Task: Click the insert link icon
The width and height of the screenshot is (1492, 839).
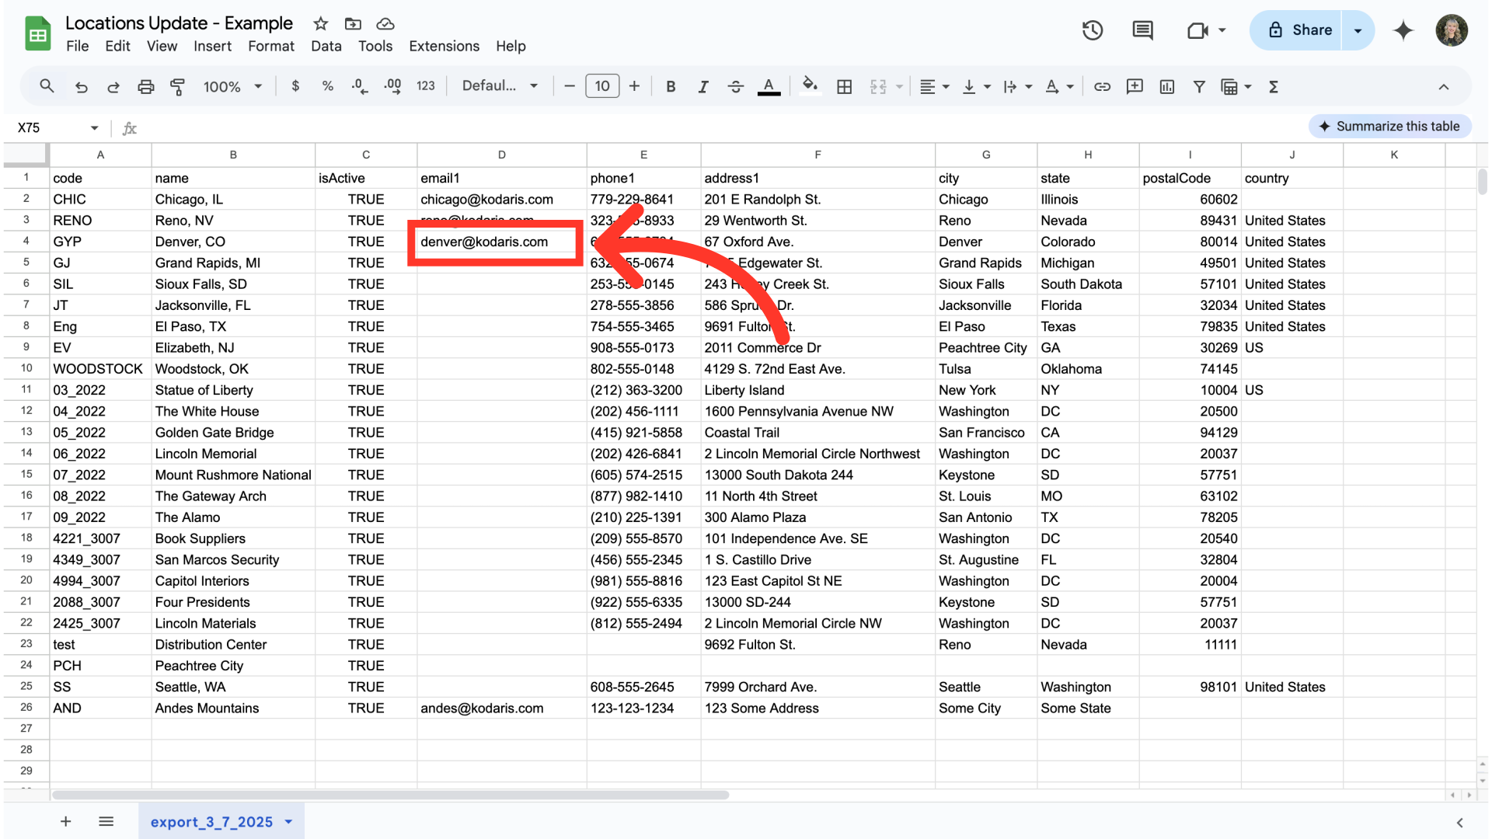Action: pos(1102,87)
